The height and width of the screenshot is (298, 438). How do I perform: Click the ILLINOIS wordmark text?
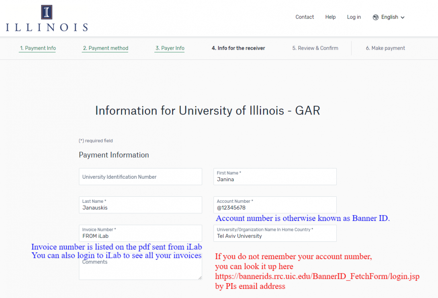click(x=47, y=27)
